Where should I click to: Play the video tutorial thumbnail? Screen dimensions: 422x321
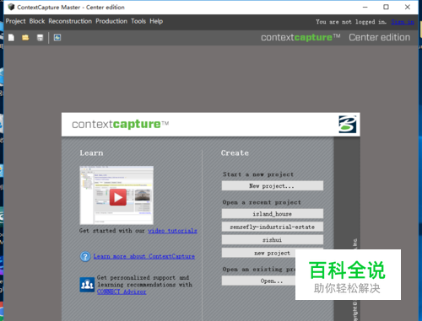coord(116,195)
